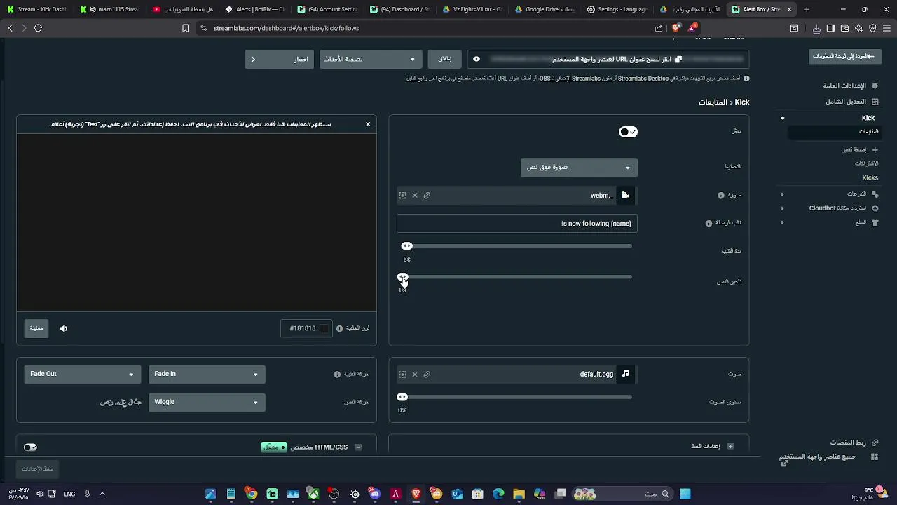Viewport: 897px width, 505px height.
Task: Remove default.ogg sound with its X icon
Action: click(x=414, y=375)
